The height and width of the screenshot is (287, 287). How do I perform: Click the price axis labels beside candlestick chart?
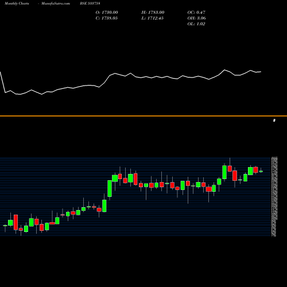(274, 197)
